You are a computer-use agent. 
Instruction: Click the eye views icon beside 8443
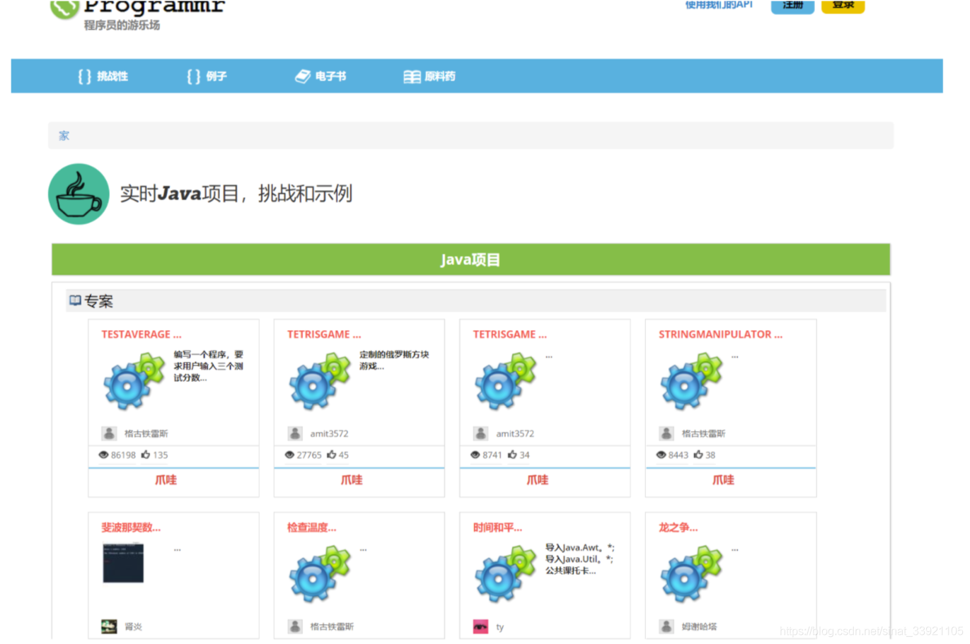point(661,455)
